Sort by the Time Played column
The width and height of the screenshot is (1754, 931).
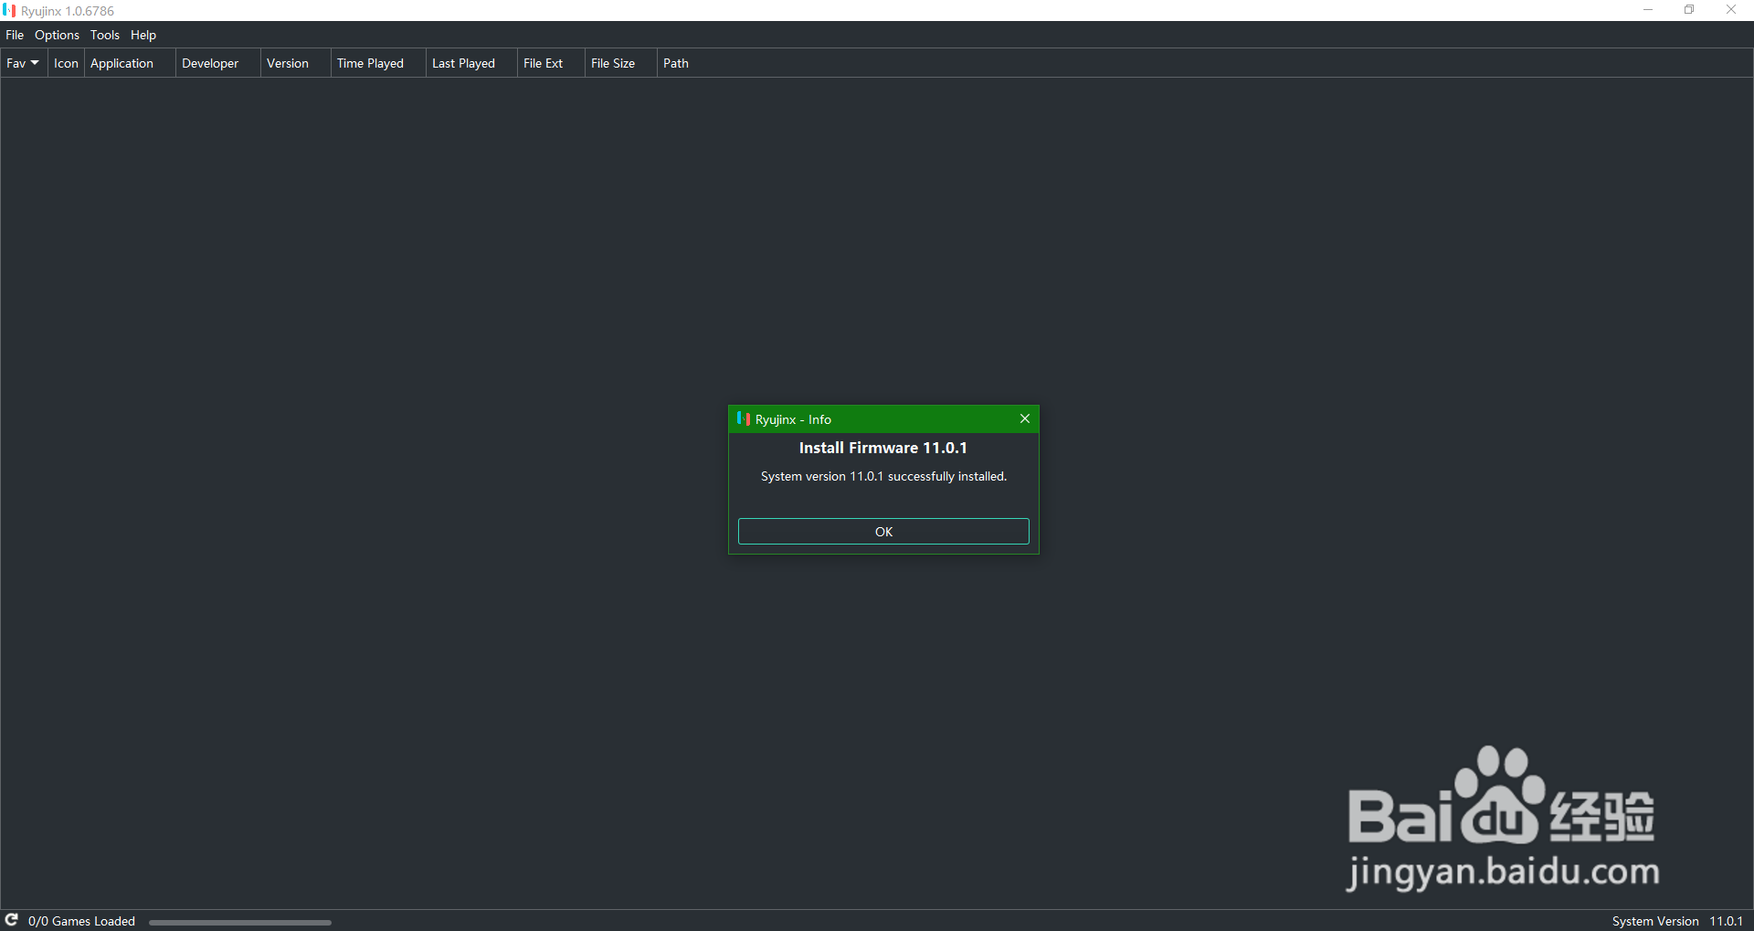pos(378,63)
